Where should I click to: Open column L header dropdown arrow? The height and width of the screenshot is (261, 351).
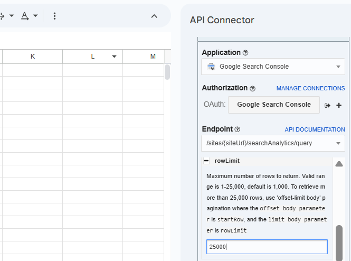coord(114,57)
